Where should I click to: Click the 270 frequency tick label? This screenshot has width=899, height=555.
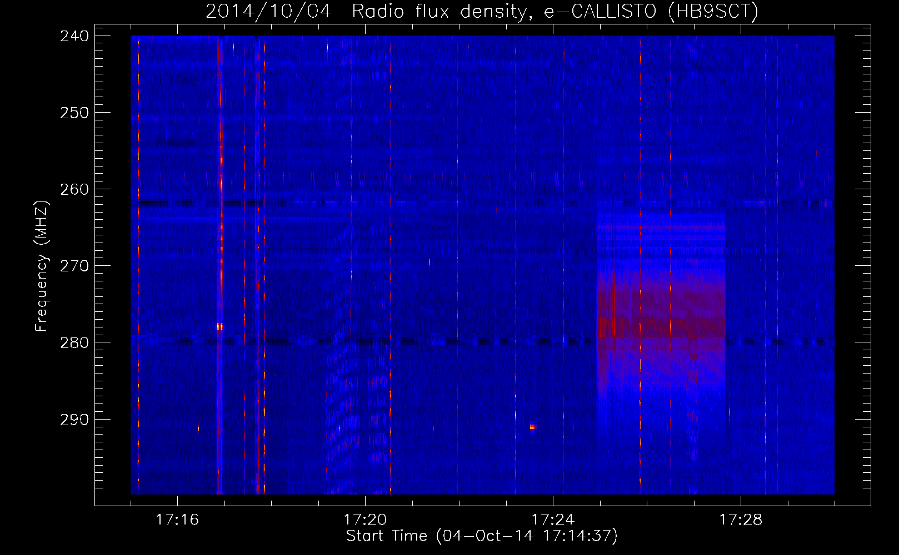[x=74, y=266]
